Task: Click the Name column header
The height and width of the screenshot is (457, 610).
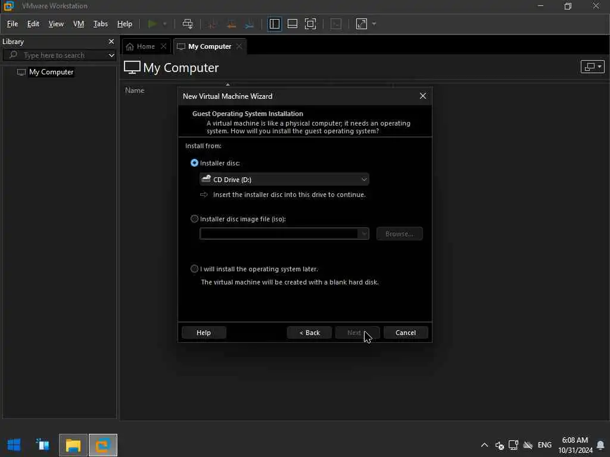Action: [x=135, y=90]
